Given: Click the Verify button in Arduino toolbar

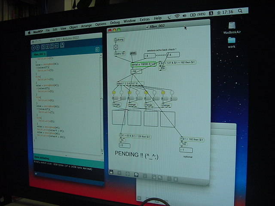Looking at the screenshot, I should [x=34, y=48].
